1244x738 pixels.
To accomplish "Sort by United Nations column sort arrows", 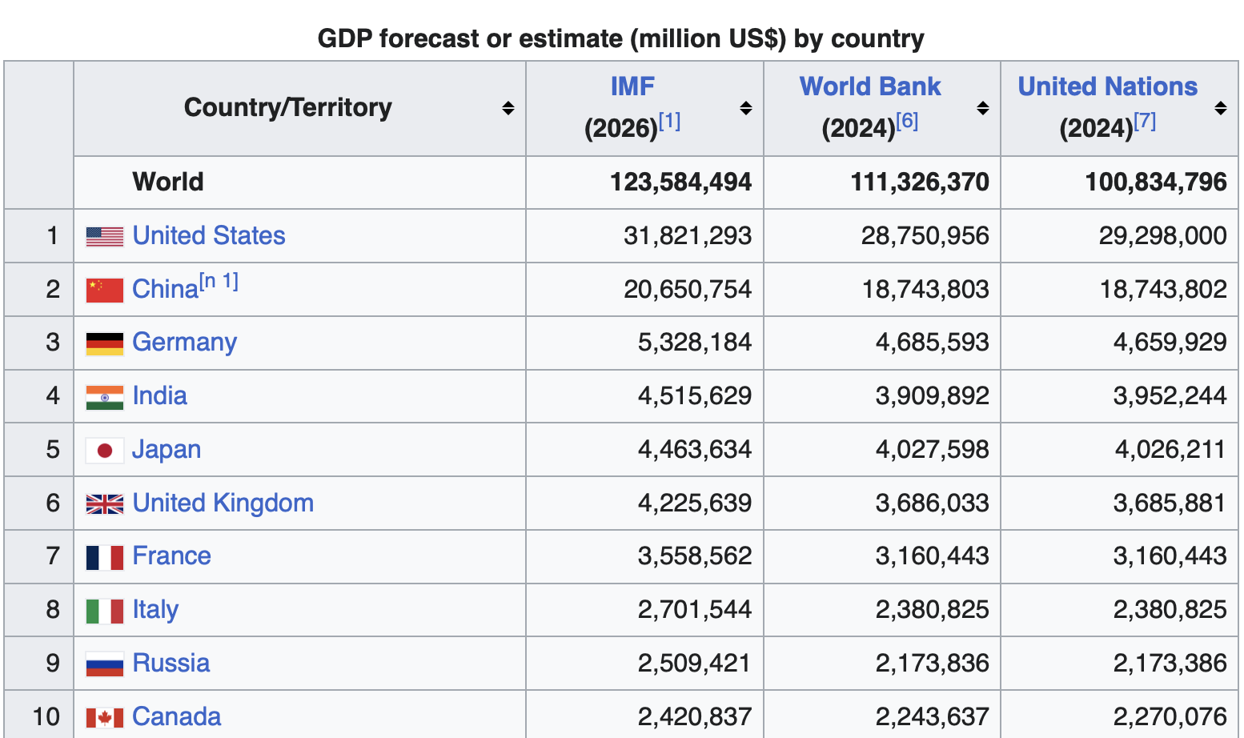I will (1221, 108).
